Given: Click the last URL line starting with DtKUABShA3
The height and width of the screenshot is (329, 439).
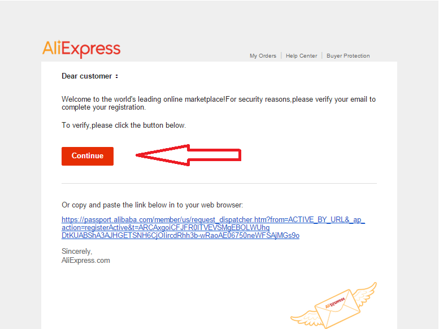Looking at the screenshot, I should (x=180, y=235).
